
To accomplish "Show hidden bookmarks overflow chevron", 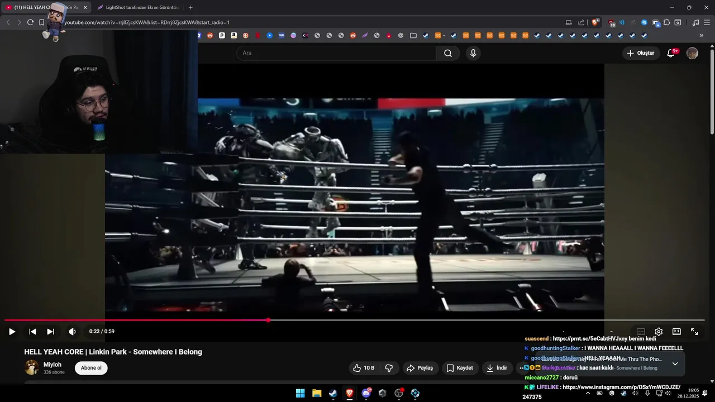I will [x=702, y=35].
